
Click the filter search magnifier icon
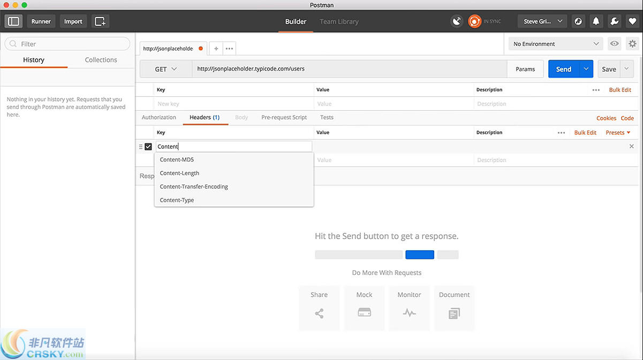pyautogui.click(x=13, y=44)
